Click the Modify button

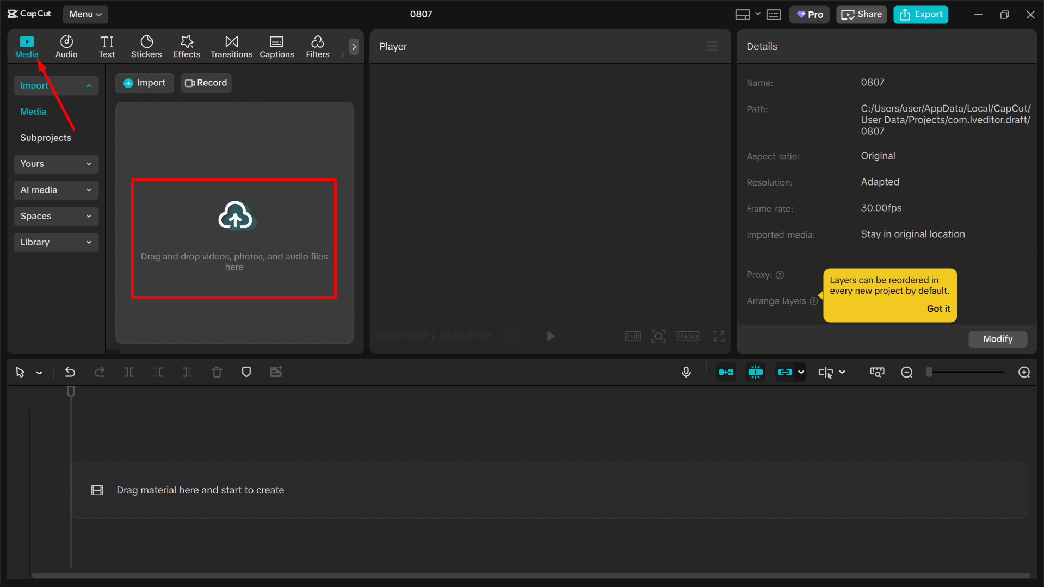tap(998, 339)
